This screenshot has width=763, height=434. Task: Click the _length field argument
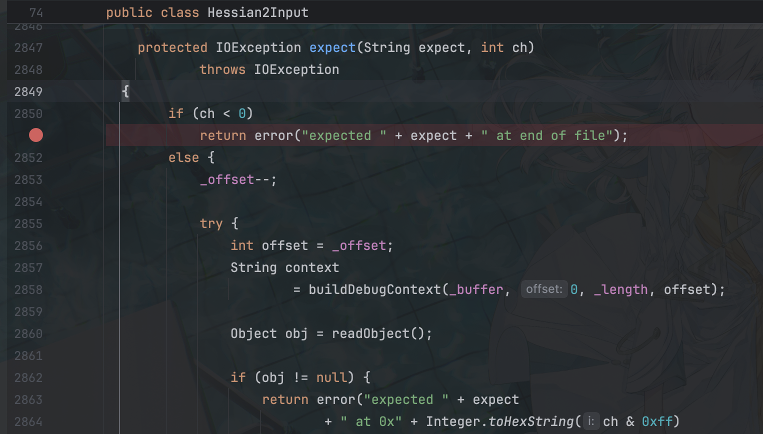(620, 289)
